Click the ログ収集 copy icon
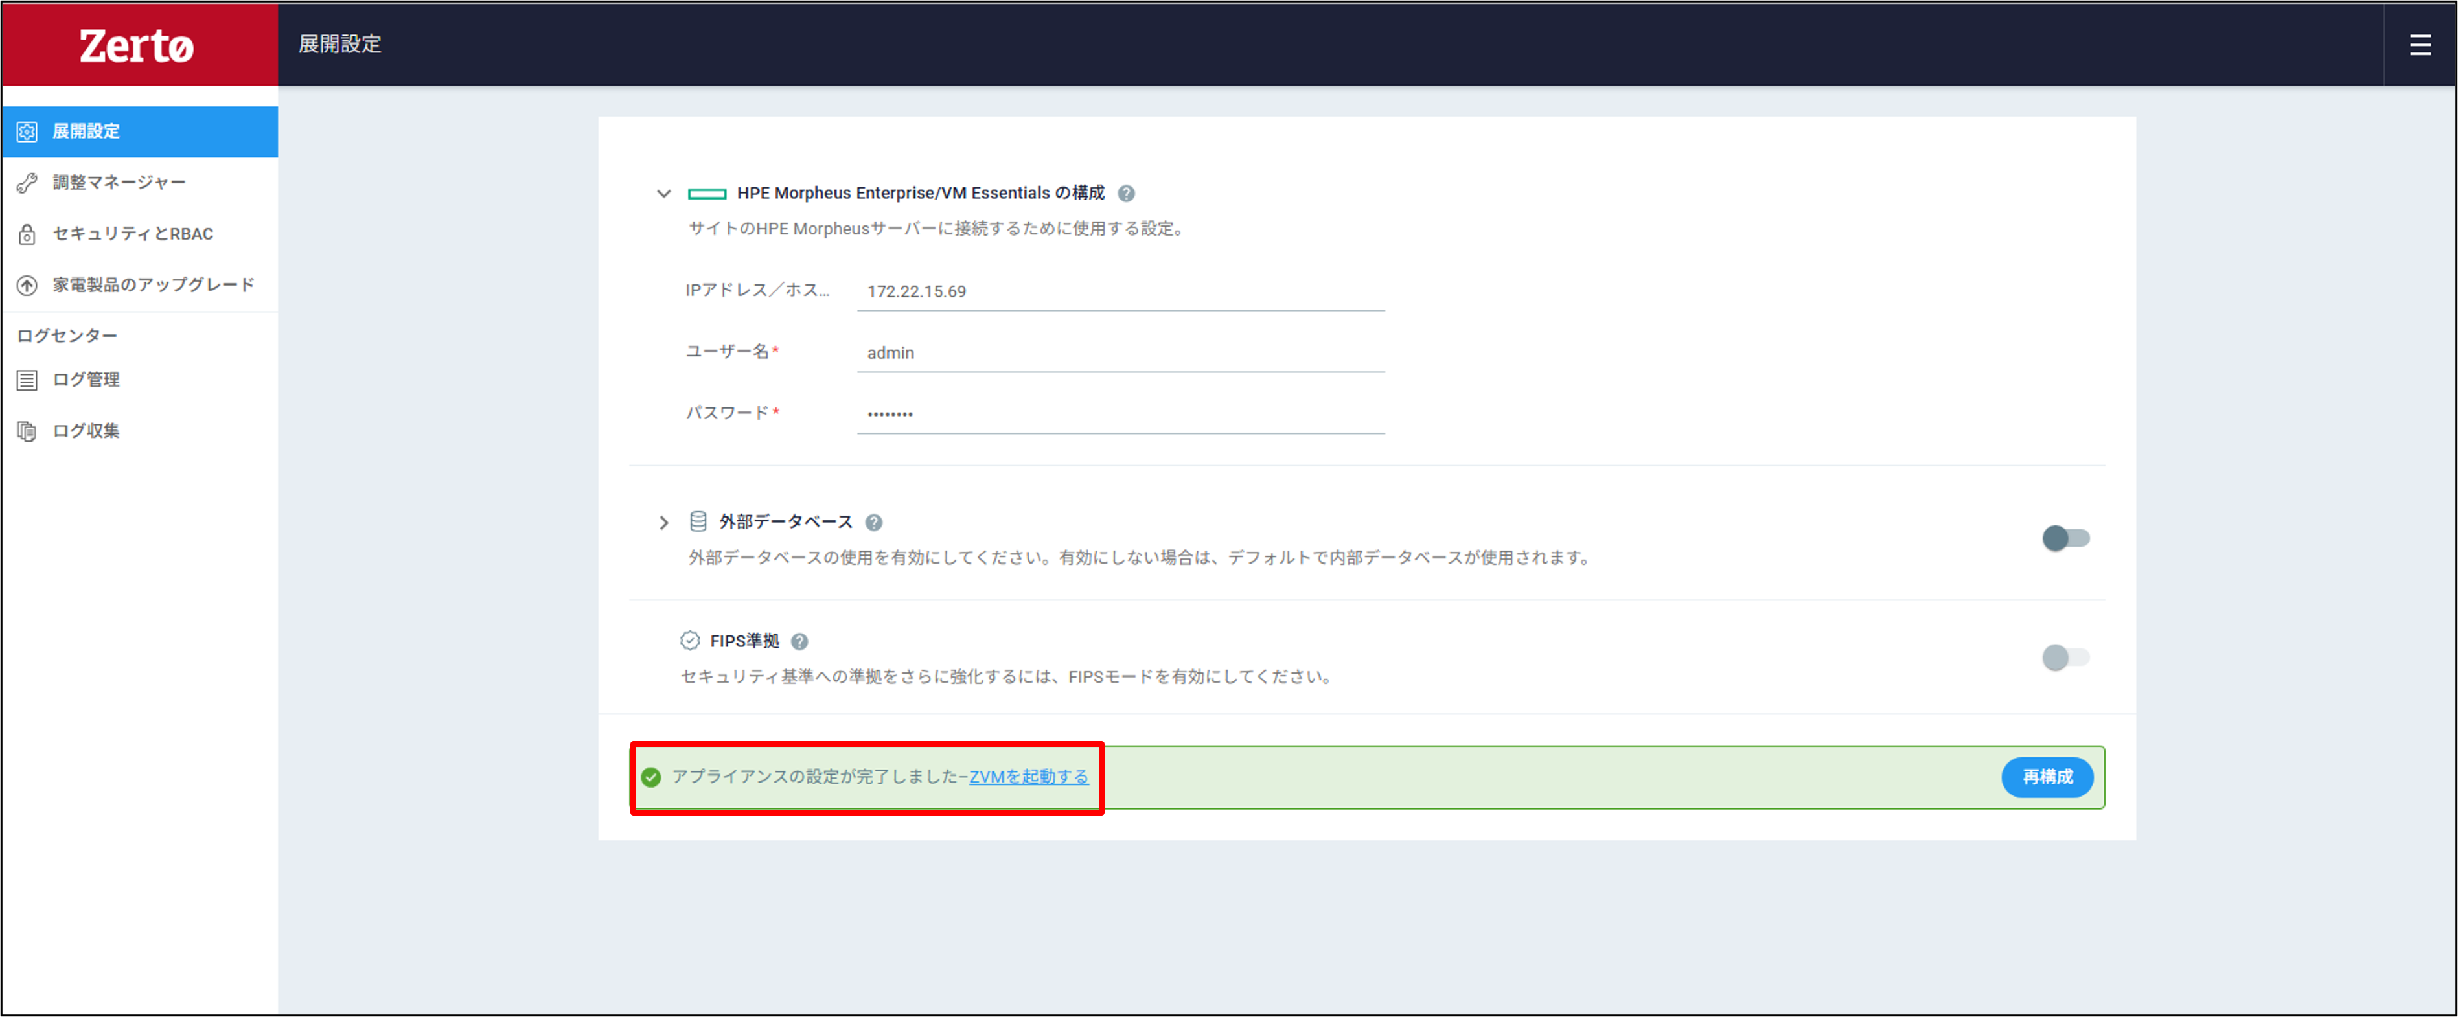2458x1017 pixels. [27, 431]
